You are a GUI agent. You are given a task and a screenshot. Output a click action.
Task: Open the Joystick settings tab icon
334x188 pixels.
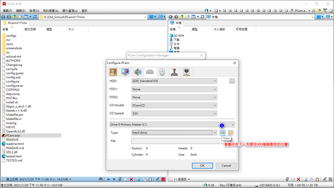pos(174,72)
